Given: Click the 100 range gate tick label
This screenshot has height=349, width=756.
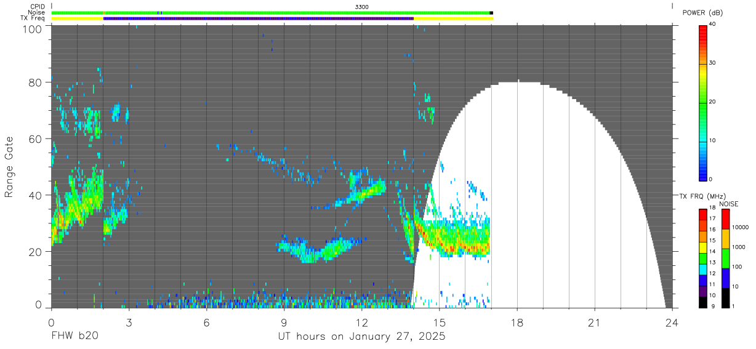Looking at the screenshot, I should 32,28.
